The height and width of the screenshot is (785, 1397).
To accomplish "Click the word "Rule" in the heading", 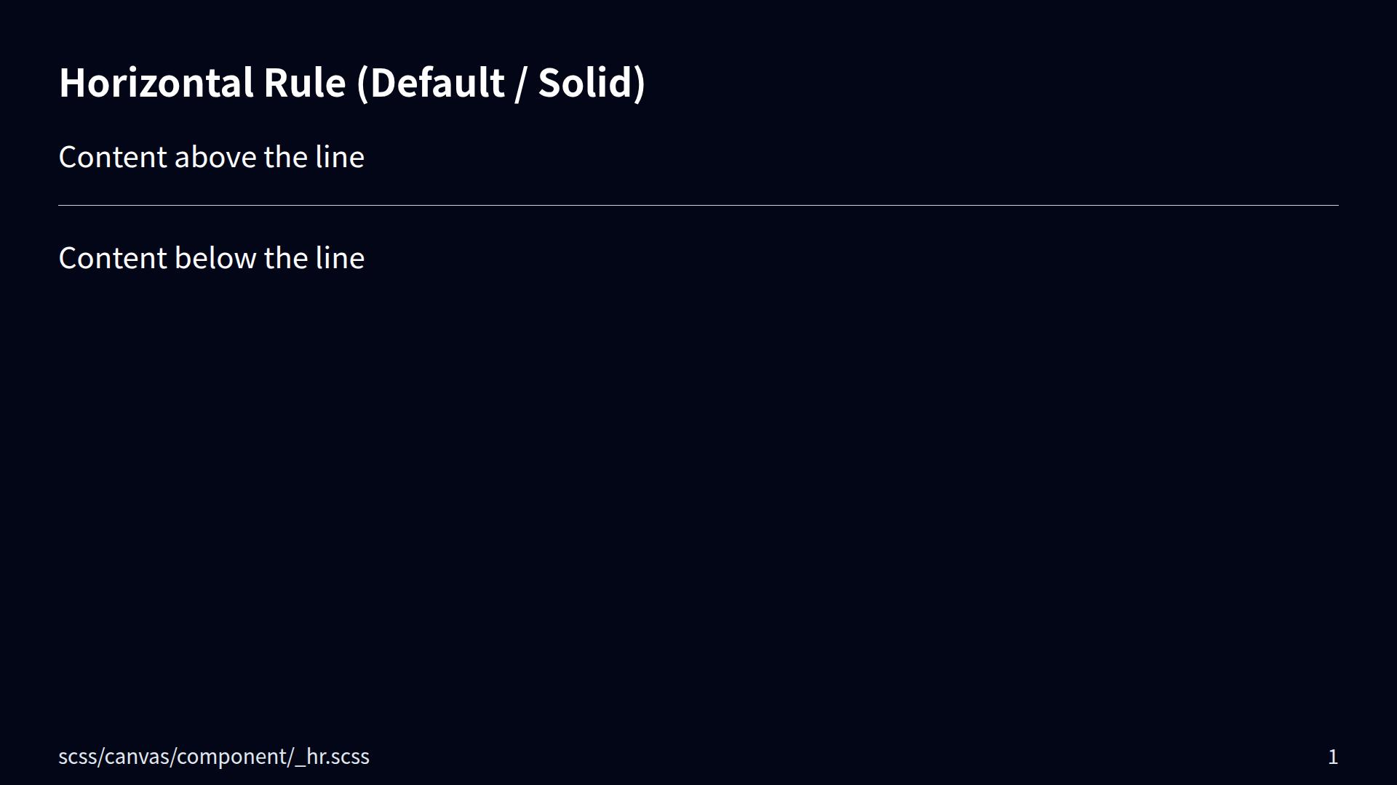I will click(304, 83).
